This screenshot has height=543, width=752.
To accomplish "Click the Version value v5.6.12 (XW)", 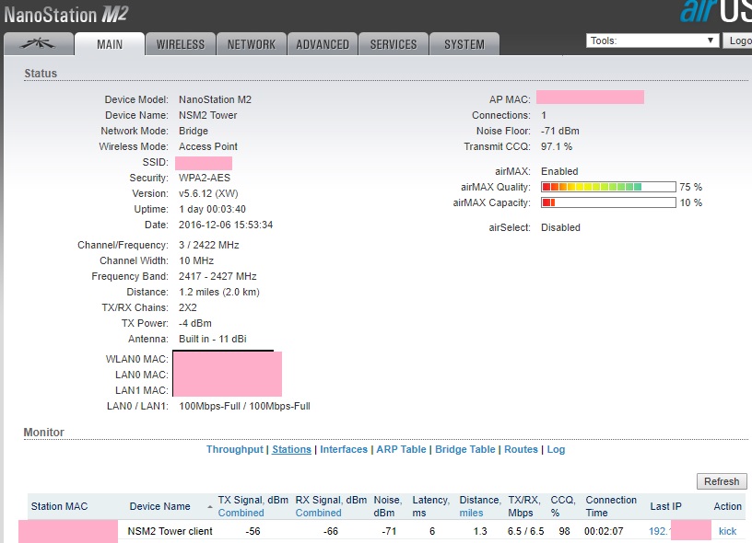I will point(208,193).
